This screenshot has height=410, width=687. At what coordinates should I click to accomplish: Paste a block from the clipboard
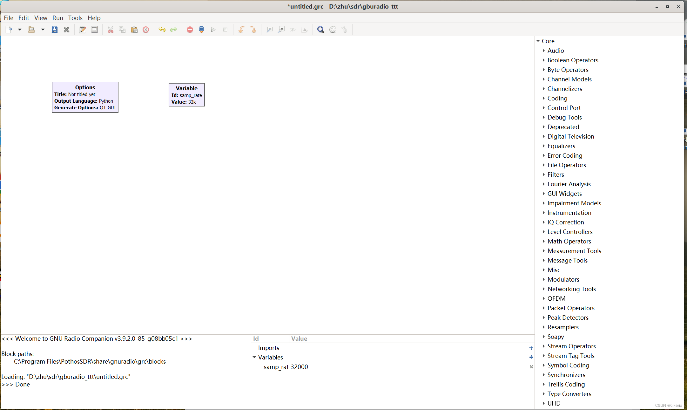pos(134,30)
